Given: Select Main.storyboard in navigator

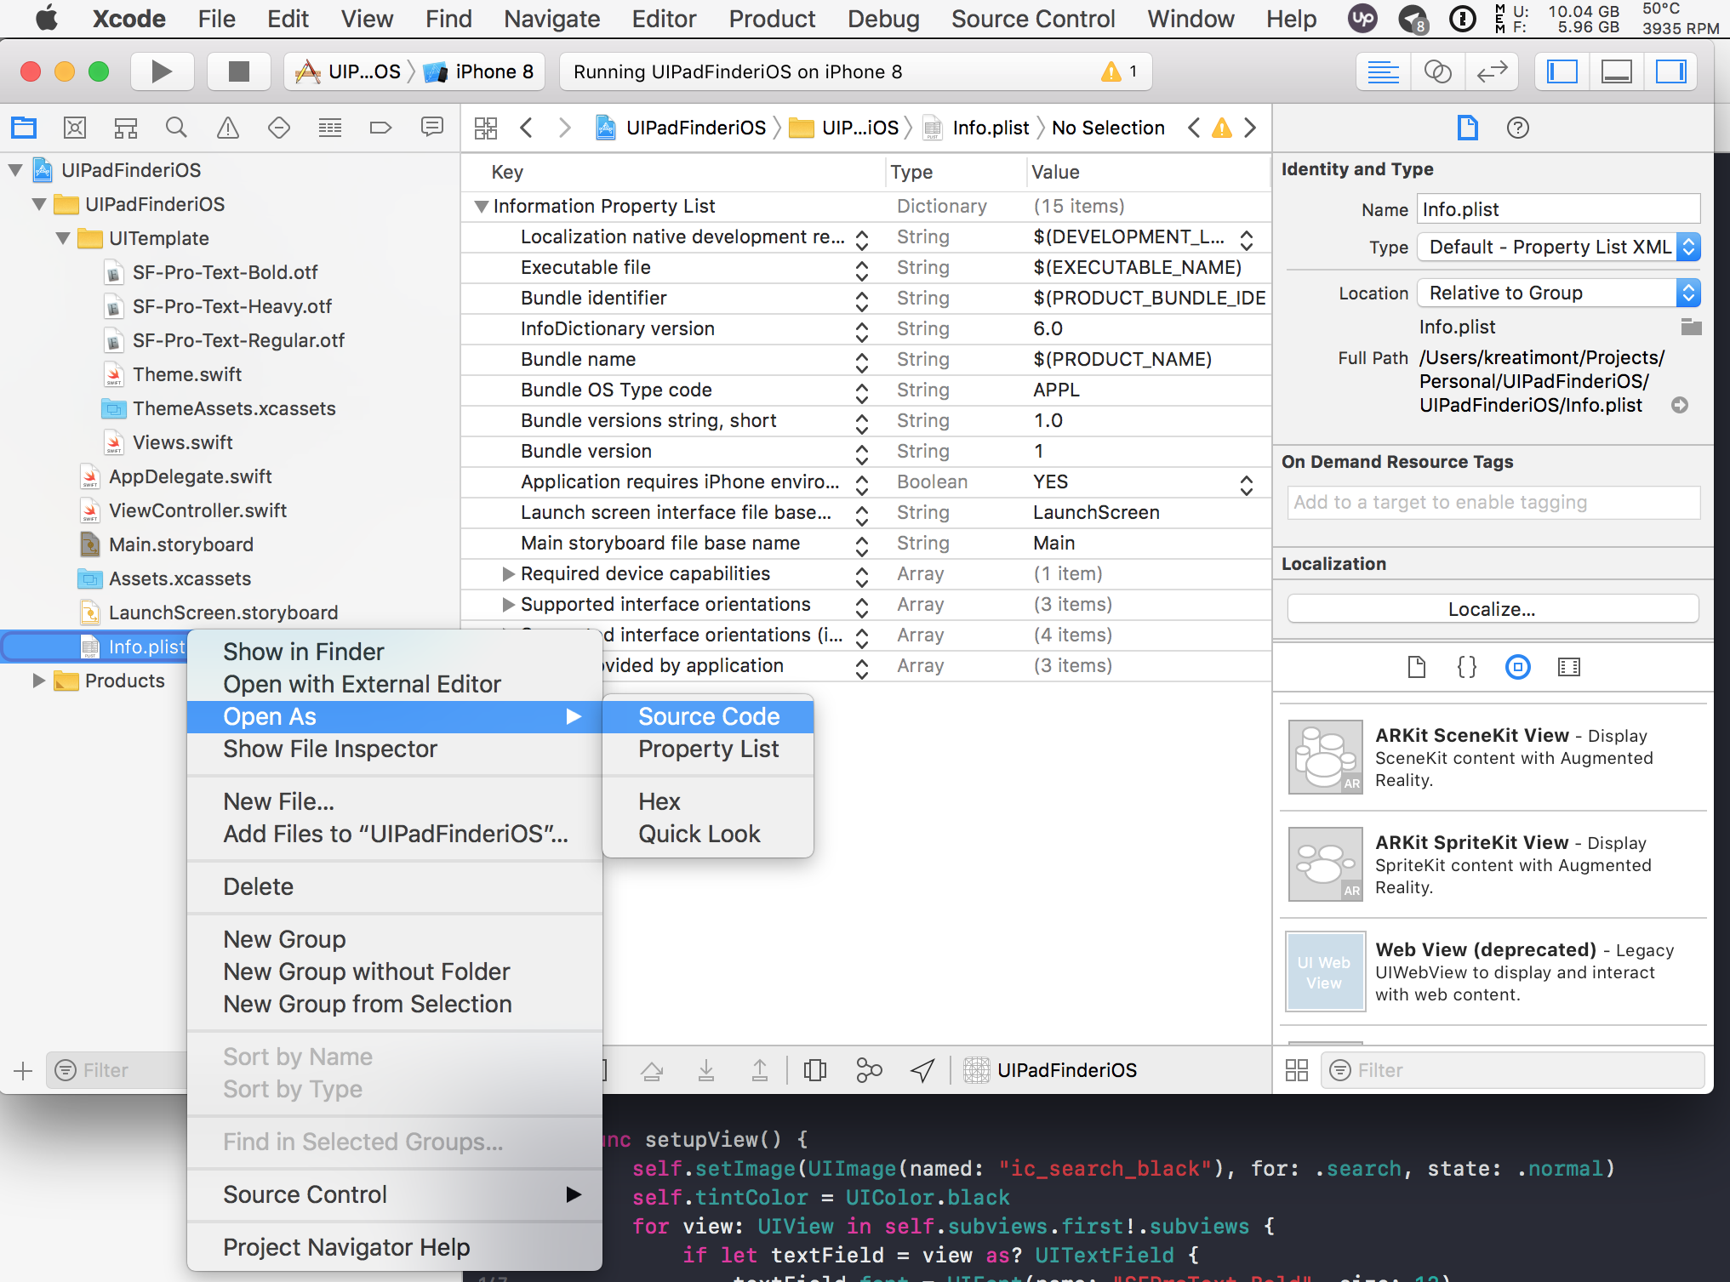Looking at the screenshot, I should click(180, 544).
